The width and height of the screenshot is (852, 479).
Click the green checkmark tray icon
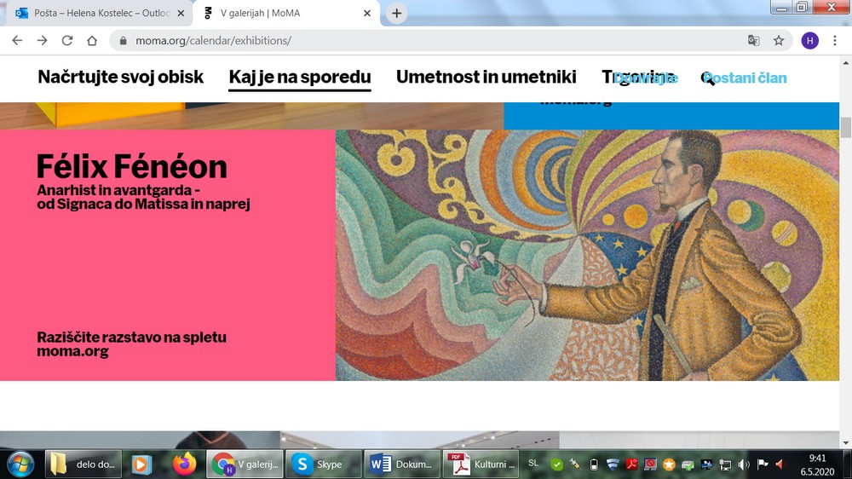(x=556, y=465)
